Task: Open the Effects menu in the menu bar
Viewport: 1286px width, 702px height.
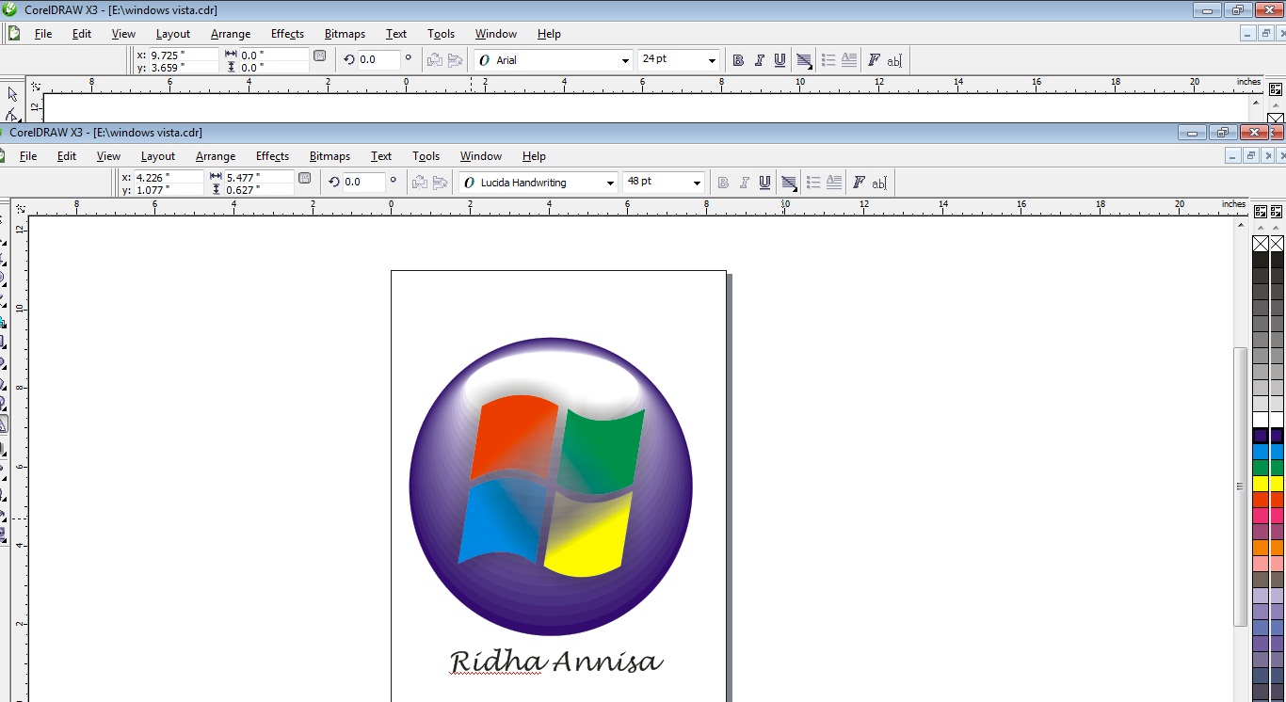Action: pyautogui.click(x=272, y=156)
